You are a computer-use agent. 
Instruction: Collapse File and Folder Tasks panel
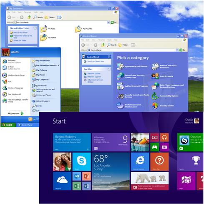(35, 28)
